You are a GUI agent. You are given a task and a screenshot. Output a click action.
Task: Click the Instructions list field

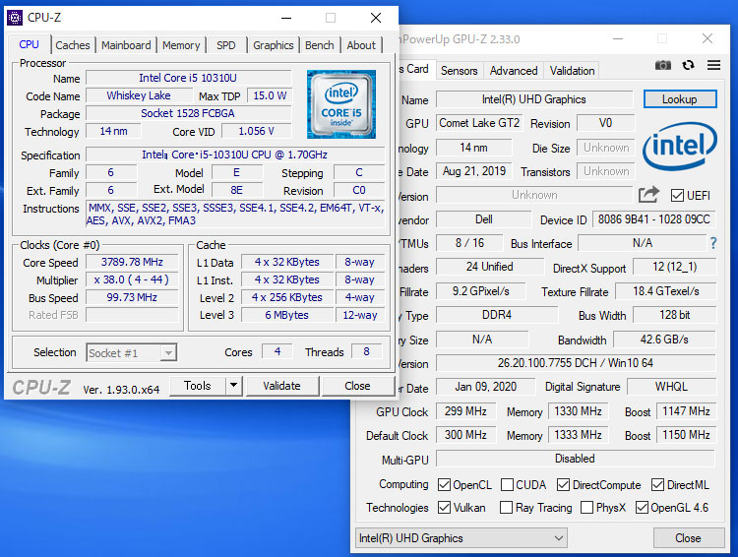pos(235,215)
